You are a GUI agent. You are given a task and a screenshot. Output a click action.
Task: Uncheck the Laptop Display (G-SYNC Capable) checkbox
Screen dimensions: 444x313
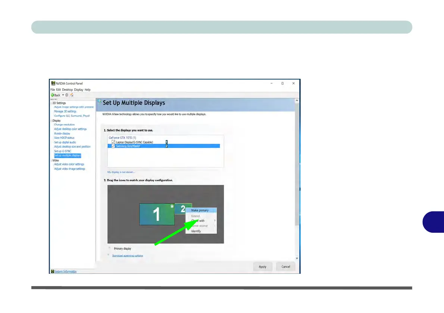click(x=113, y=142)
